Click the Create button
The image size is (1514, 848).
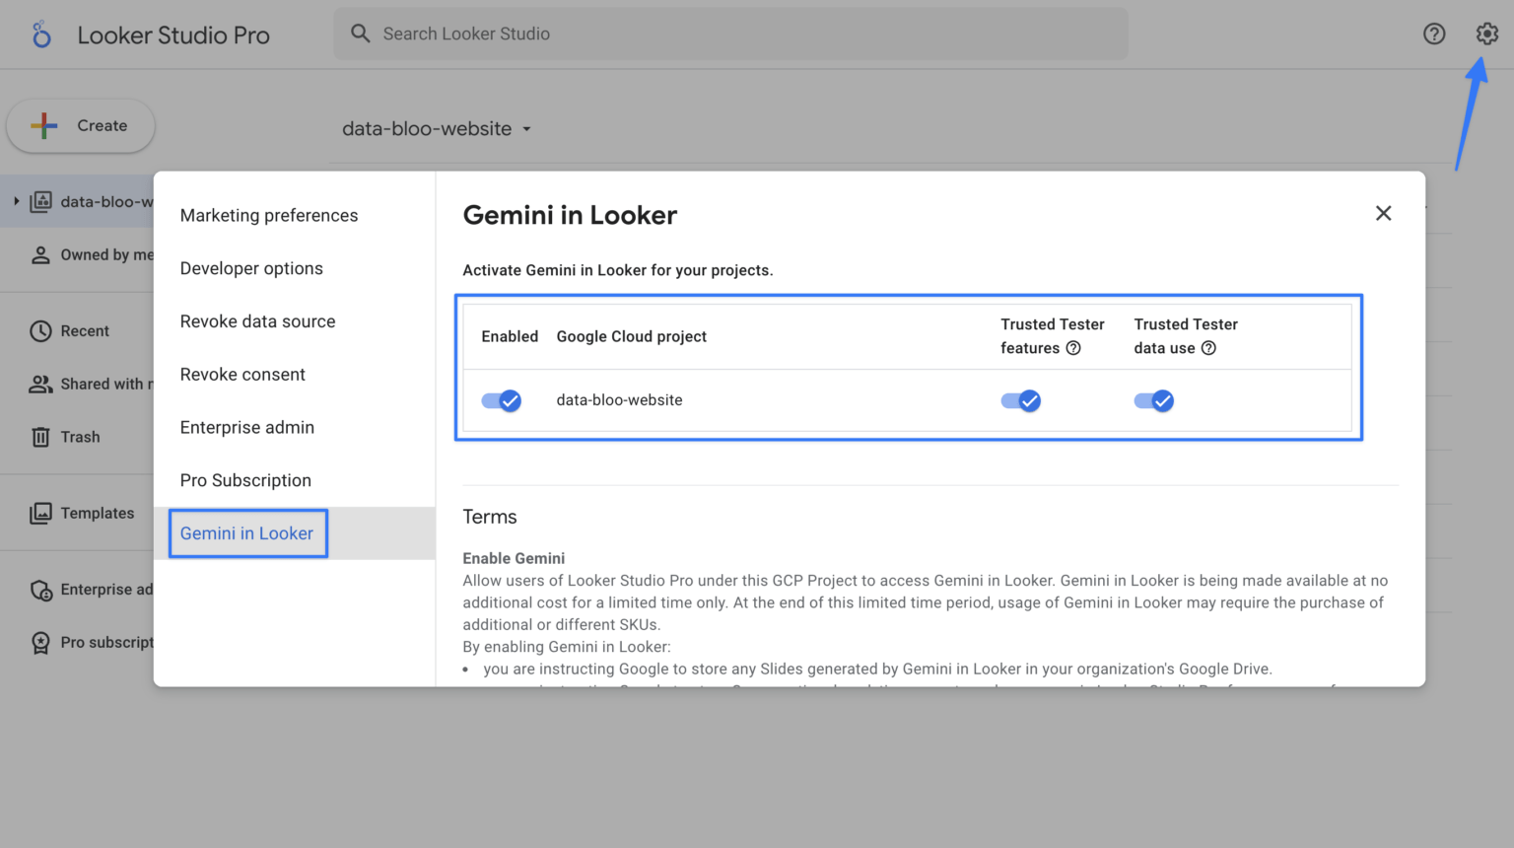tap(80, 125)
